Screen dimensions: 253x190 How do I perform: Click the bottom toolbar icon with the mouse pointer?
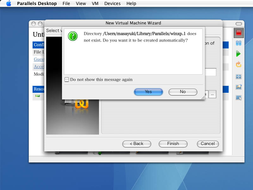(238, 98)
